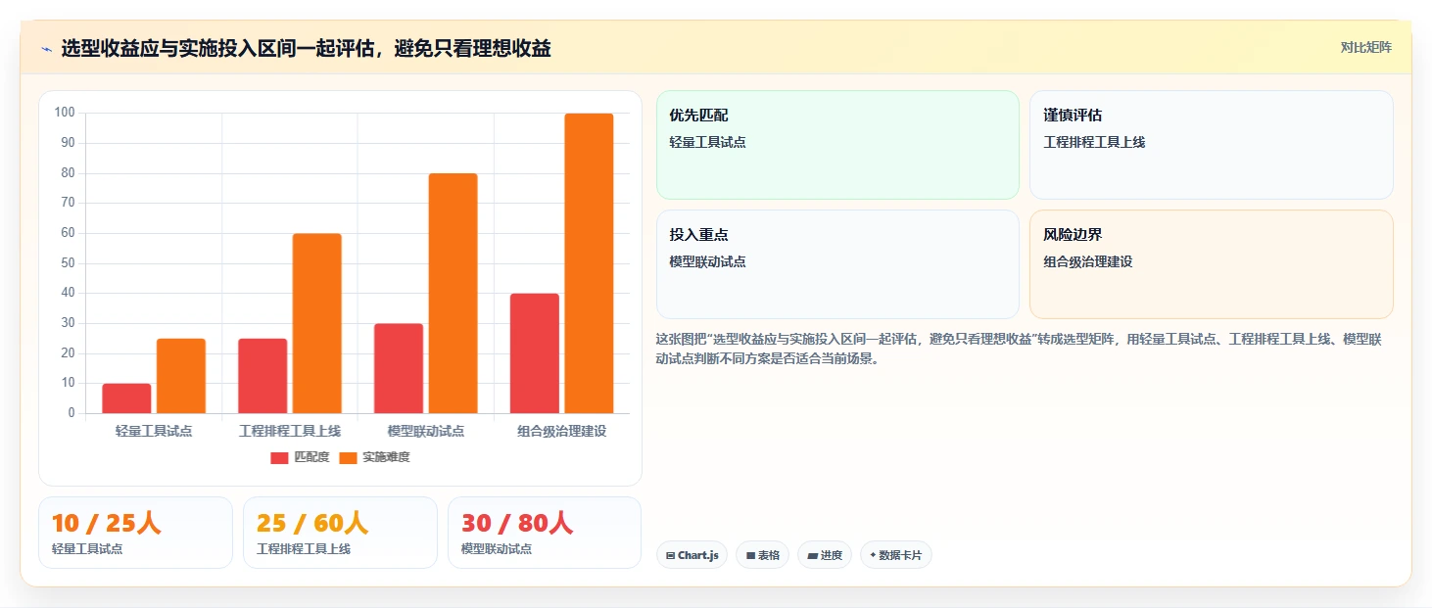Image resolution: width=1432 pixels, height=608 pixels.
Task: Select the 10 / 25人 stat card
Action: (136, 533)
